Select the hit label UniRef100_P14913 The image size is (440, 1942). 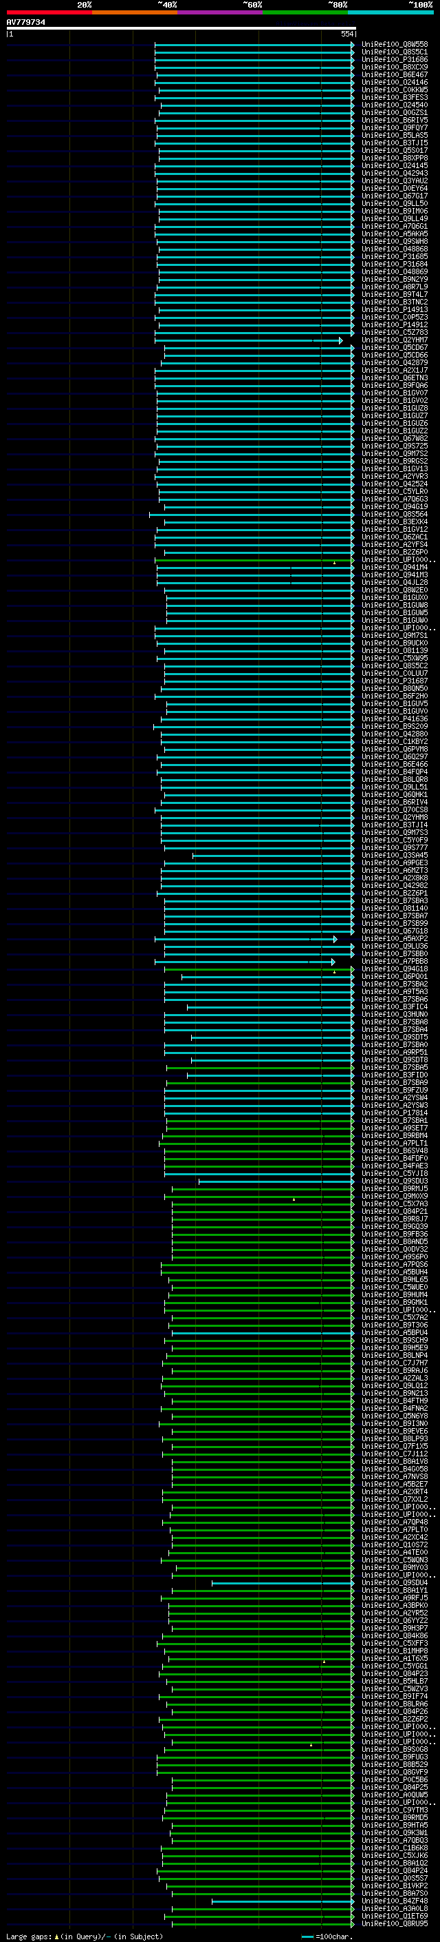point(394,309)
